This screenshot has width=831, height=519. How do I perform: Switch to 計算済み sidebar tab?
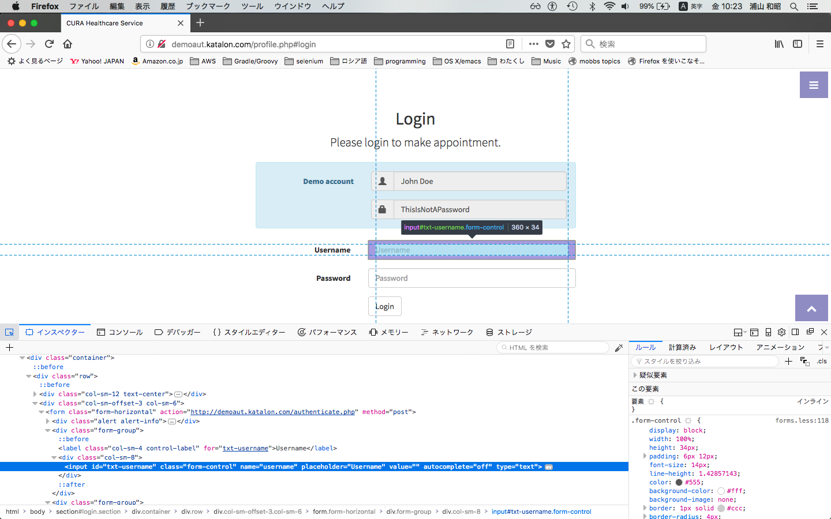(x=682, y=347)
